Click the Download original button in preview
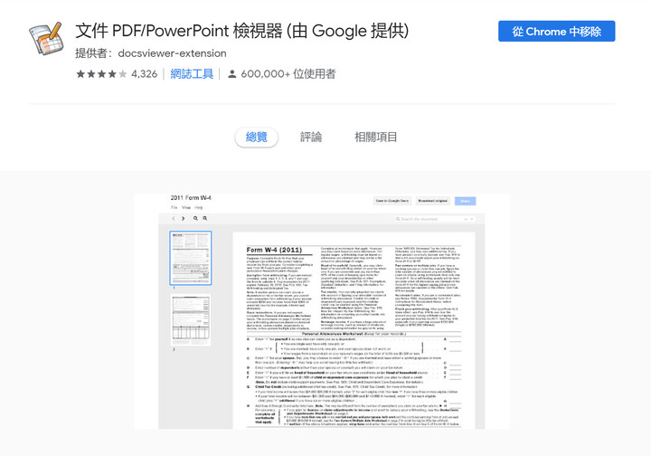This screenshot has width=651, height=456. 432,201
